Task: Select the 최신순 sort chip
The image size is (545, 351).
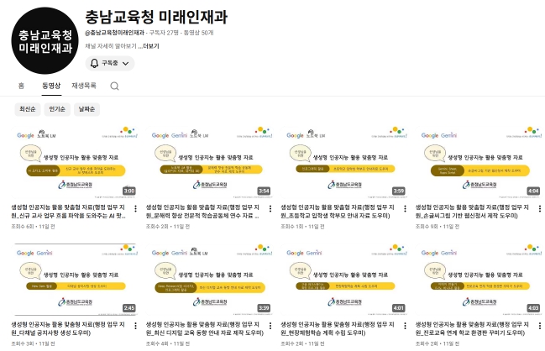Action: (x=27, y=109)
